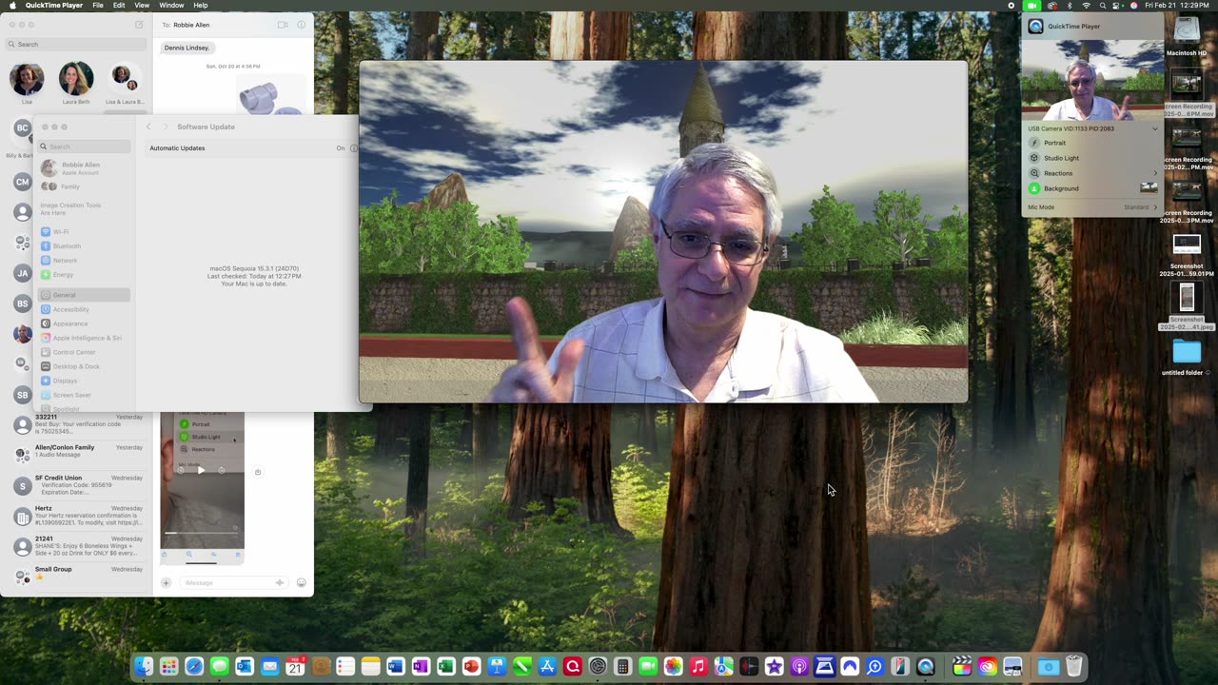The width and height of the screenshot is (1218, 685).
Task: Click the Siri icon in menu bar
Action: 1133,6
